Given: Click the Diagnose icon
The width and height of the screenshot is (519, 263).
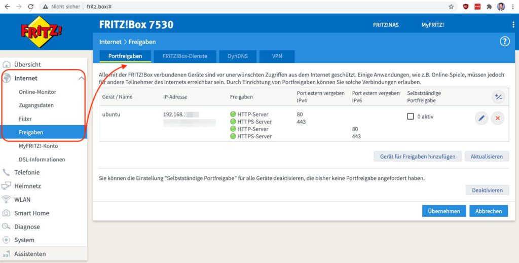Looking at the screenshot, I should (x=6, y=227).
